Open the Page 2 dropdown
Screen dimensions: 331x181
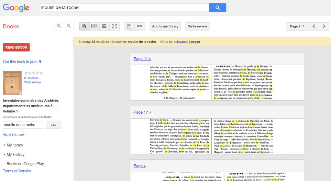click(x=297, y=26)
